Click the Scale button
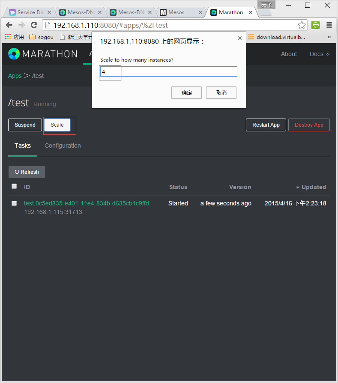Image resolution: width=338 pixels, height=383 pixels. tap(57, 125)
